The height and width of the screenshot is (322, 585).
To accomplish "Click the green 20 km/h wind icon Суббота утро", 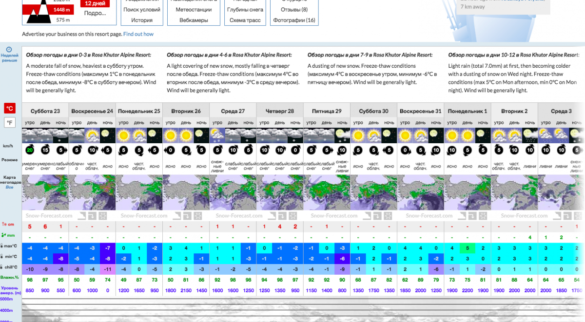I will tap(30, 150).
